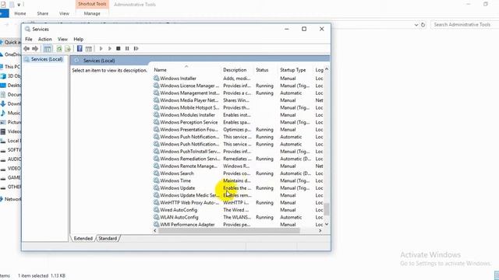Image resolution: width=499 pixels, height=280 pixels.
Task: Select the Windows Remediation Service row
Action: point(239,159)
